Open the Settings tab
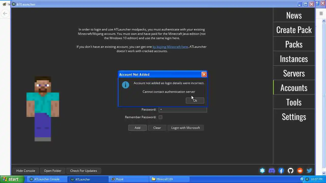The image size is (326, 183). click(294, 116)
